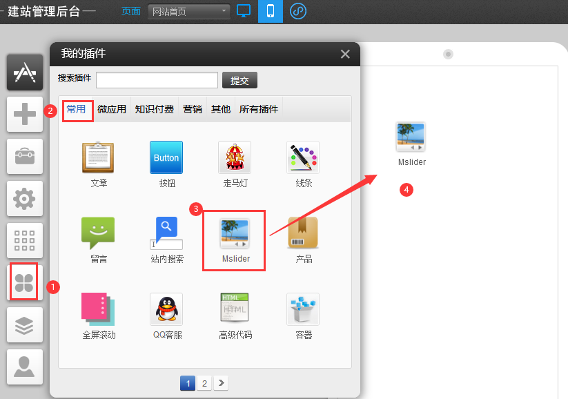Go to the next plugin page arrow
Image resolution: width=568 pixels, height=399 pixels.
(x=221, y=383)
